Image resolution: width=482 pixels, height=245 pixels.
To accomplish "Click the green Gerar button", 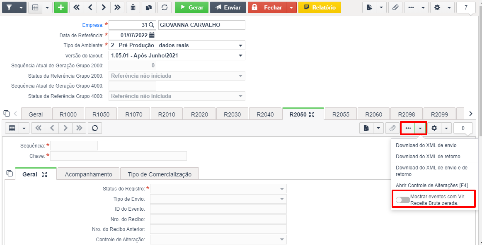I will tap(191, 8).
